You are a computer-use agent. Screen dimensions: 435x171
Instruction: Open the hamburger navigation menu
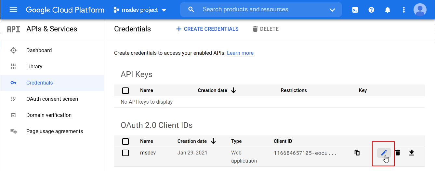pos(13,10)
